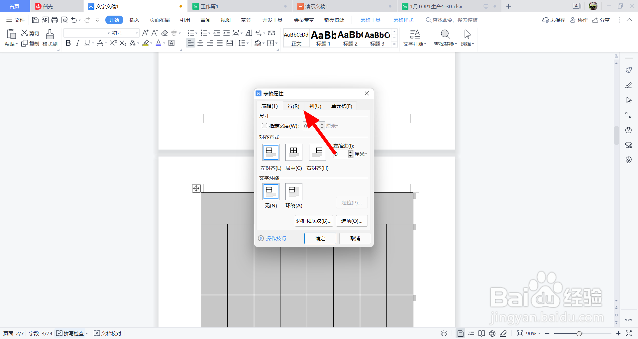
Task: Click the text highlight color swatch
Action: click(x=145, y=43)
